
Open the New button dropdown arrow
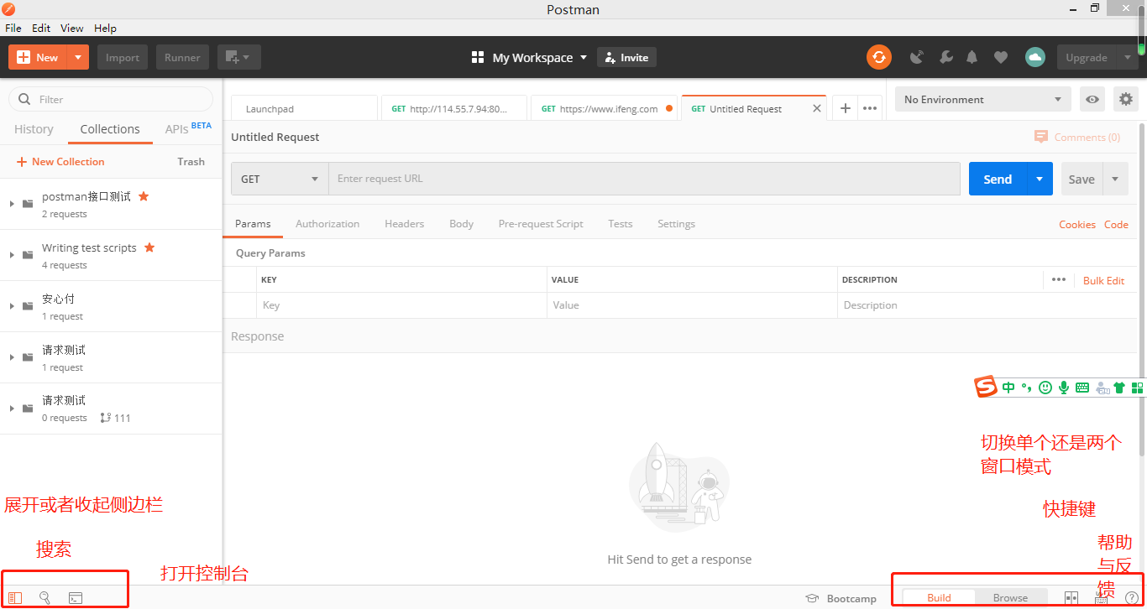(x=77, y=57)
